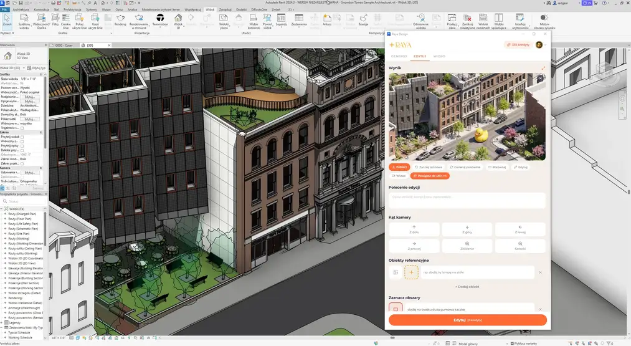This screenshot has height=346, width=631.
Task: Toggle Trajektoria słońca checkbox
Action: [x=22, y=128]
